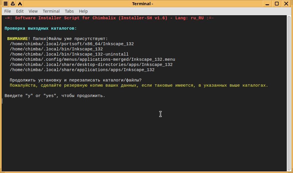Open the Help menu
Screen dimensions: 293x173
point(83,11)
